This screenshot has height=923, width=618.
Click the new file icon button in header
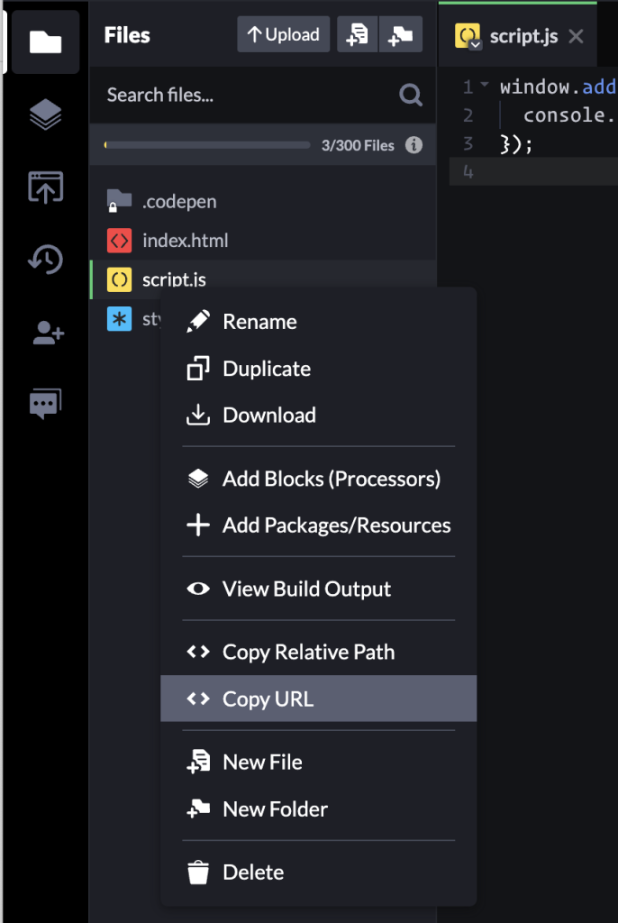358,35
